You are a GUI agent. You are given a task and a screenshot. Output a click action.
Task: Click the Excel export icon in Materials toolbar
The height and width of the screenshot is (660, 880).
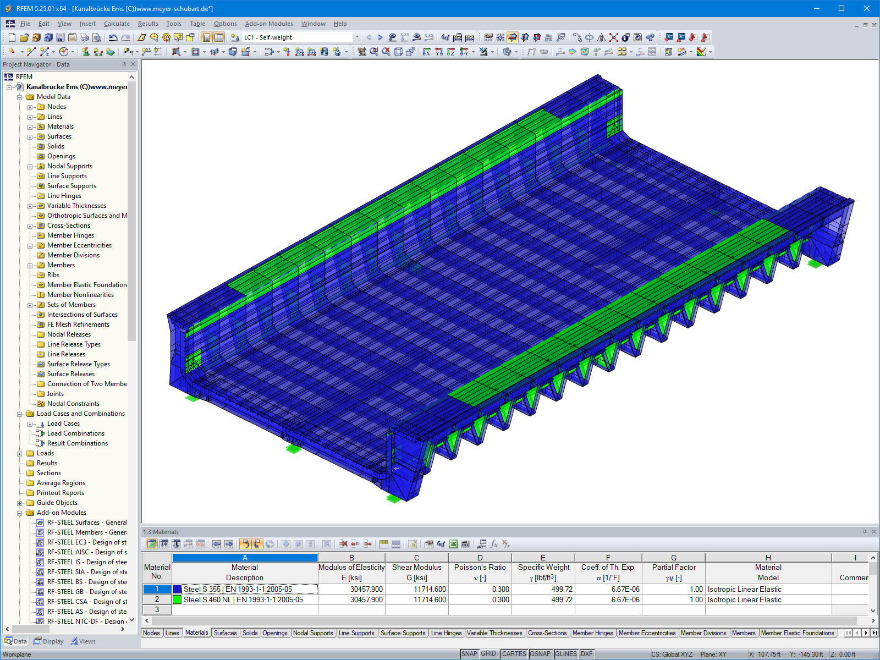pyautogui.click(x=453, y=544)
